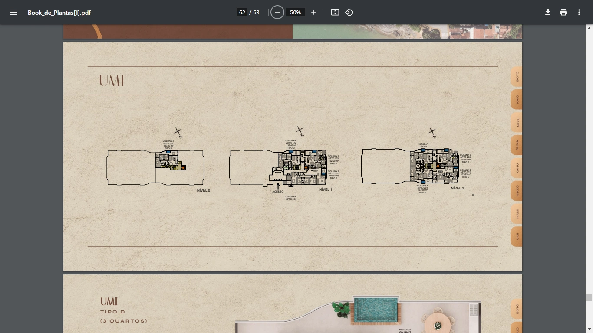Click the scrollbar down arrow
Screen dimensions: 593x333
589,329
